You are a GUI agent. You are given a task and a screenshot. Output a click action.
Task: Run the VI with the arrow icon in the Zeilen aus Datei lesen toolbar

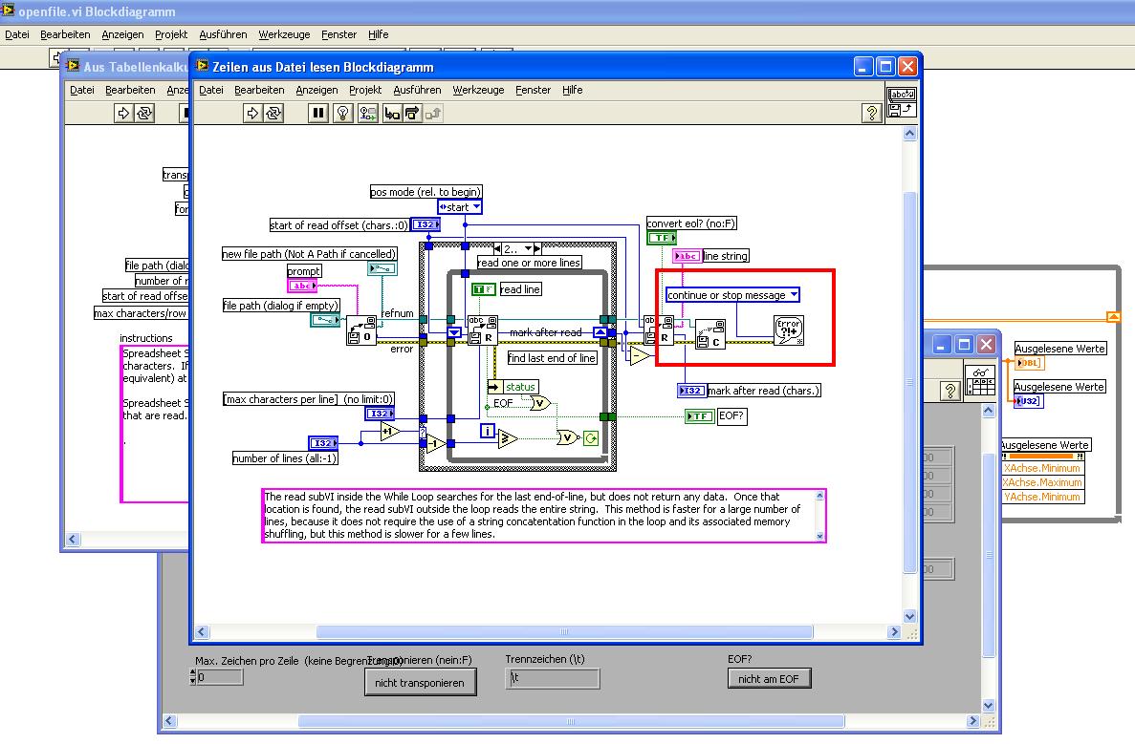251,113
